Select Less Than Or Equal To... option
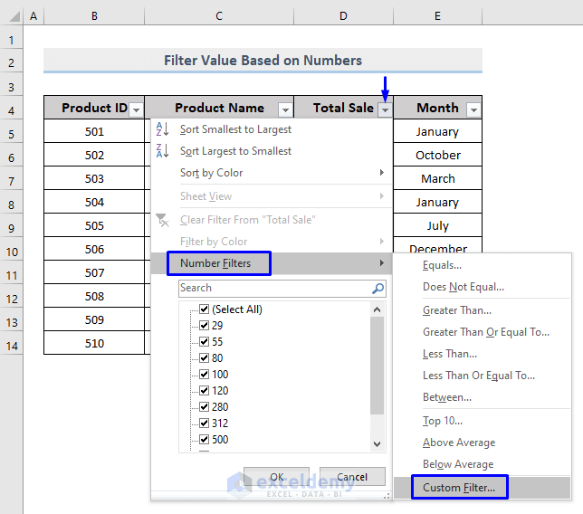The height and width of the screenshot is (514, 583). (x=479, y=376)
